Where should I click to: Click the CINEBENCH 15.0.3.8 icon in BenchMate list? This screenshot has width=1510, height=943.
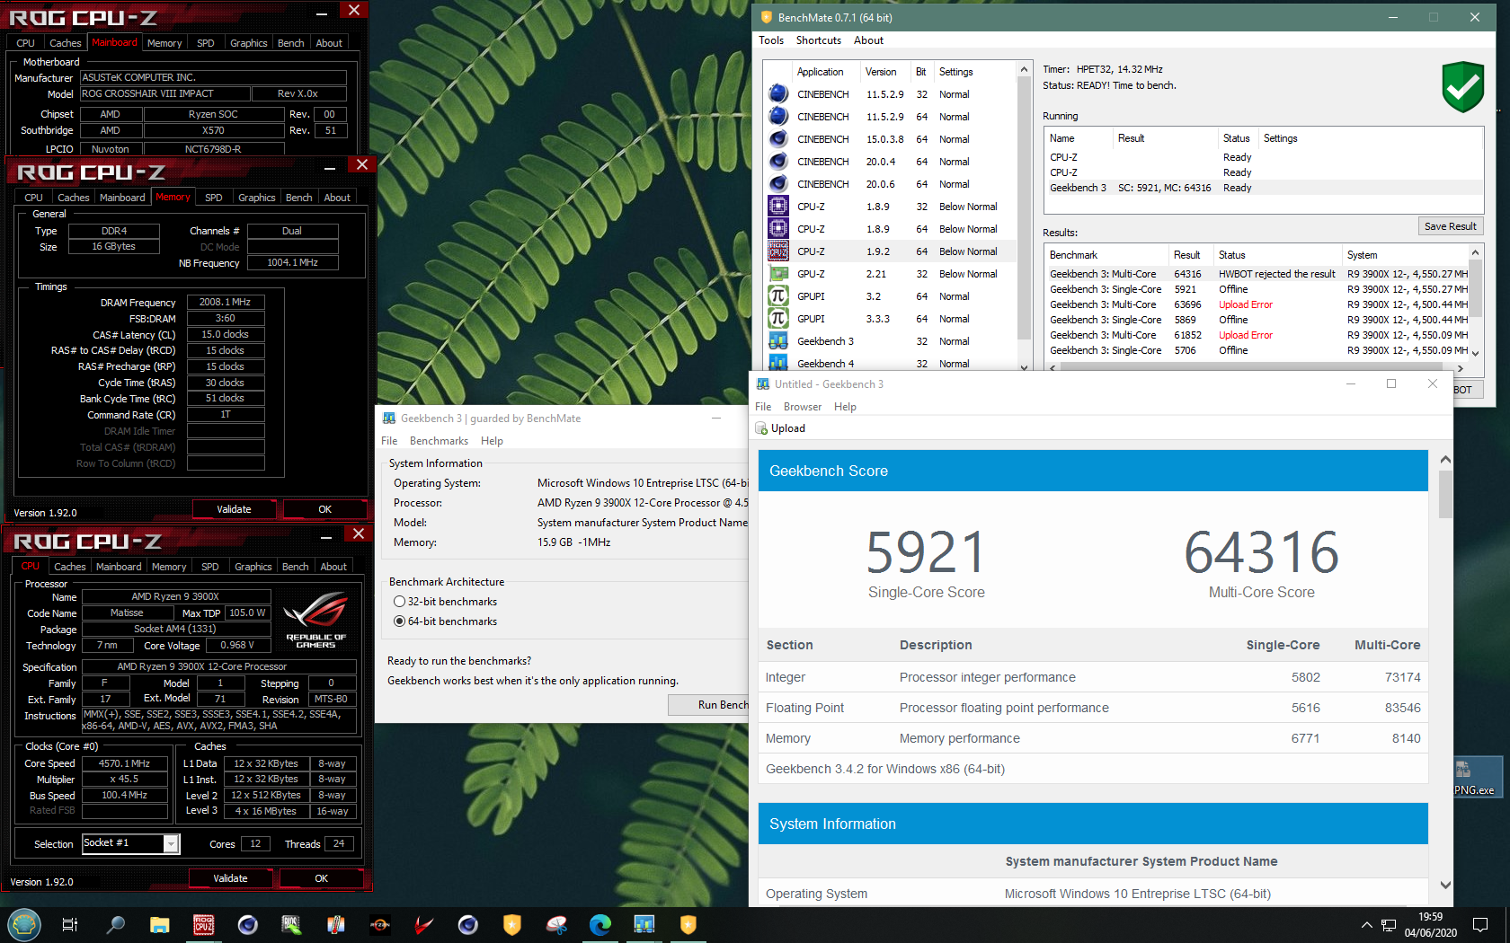pyautogui.click(x=778, y=138)
